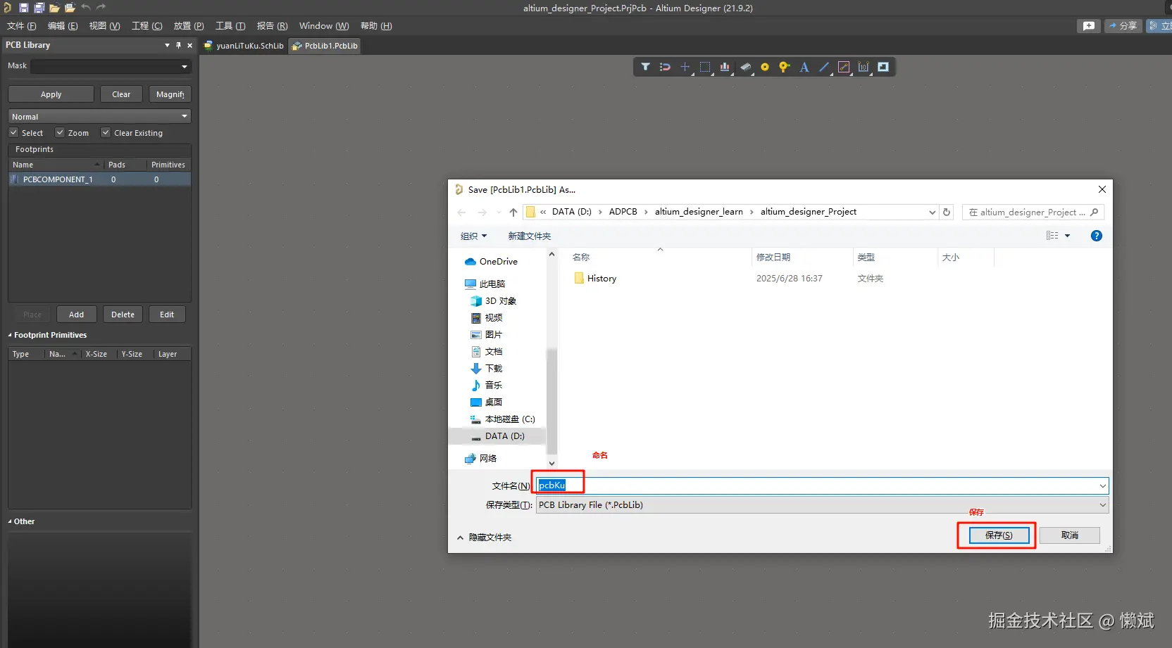Select OneDrive in the navigation pane
This screenshot has width=1172, height=648.
491,262
